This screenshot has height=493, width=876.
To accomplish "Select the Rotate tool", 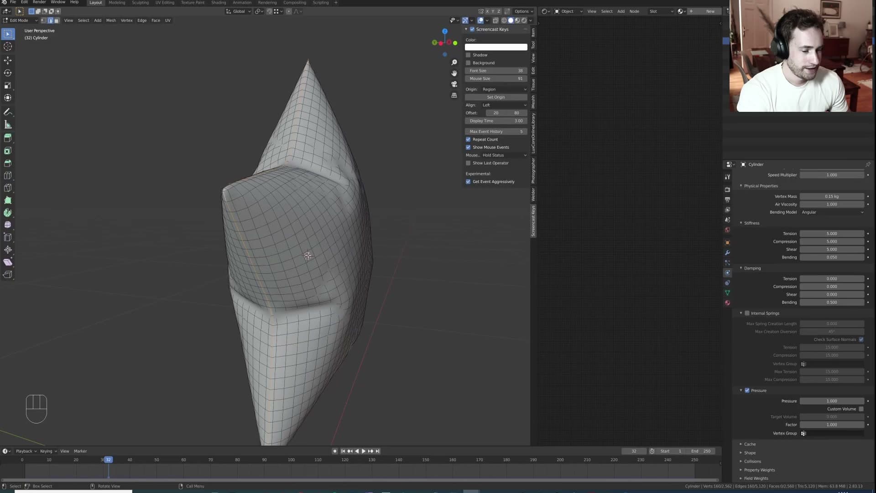I will pyautogui.click(x=8, y=73).
